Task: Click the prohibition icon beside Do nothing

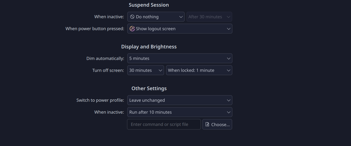Action: [132, 17]
